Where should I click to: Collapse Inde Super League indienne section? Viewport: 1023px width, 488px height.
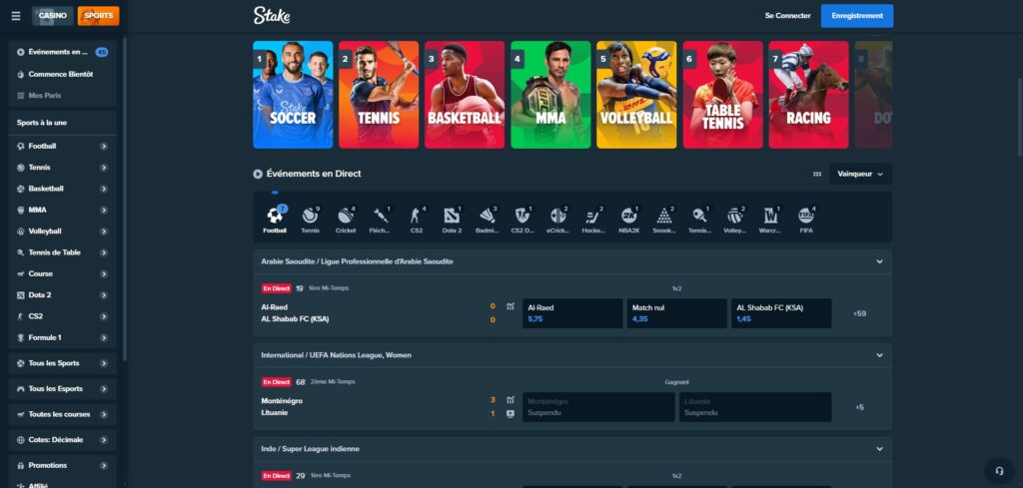click(x=879, y=449)
